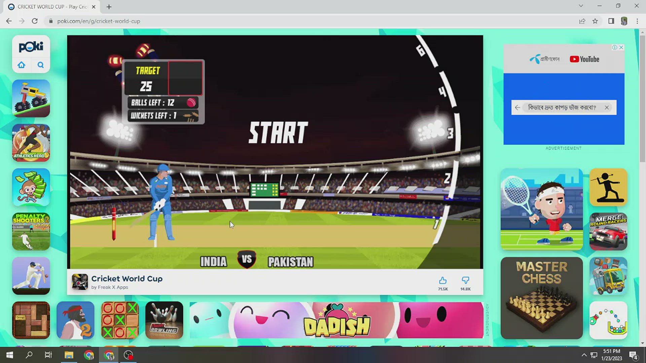Open a new browser tab
Image resolution: width=646 pixels, height=363 pixels.
tap(109, 7)
